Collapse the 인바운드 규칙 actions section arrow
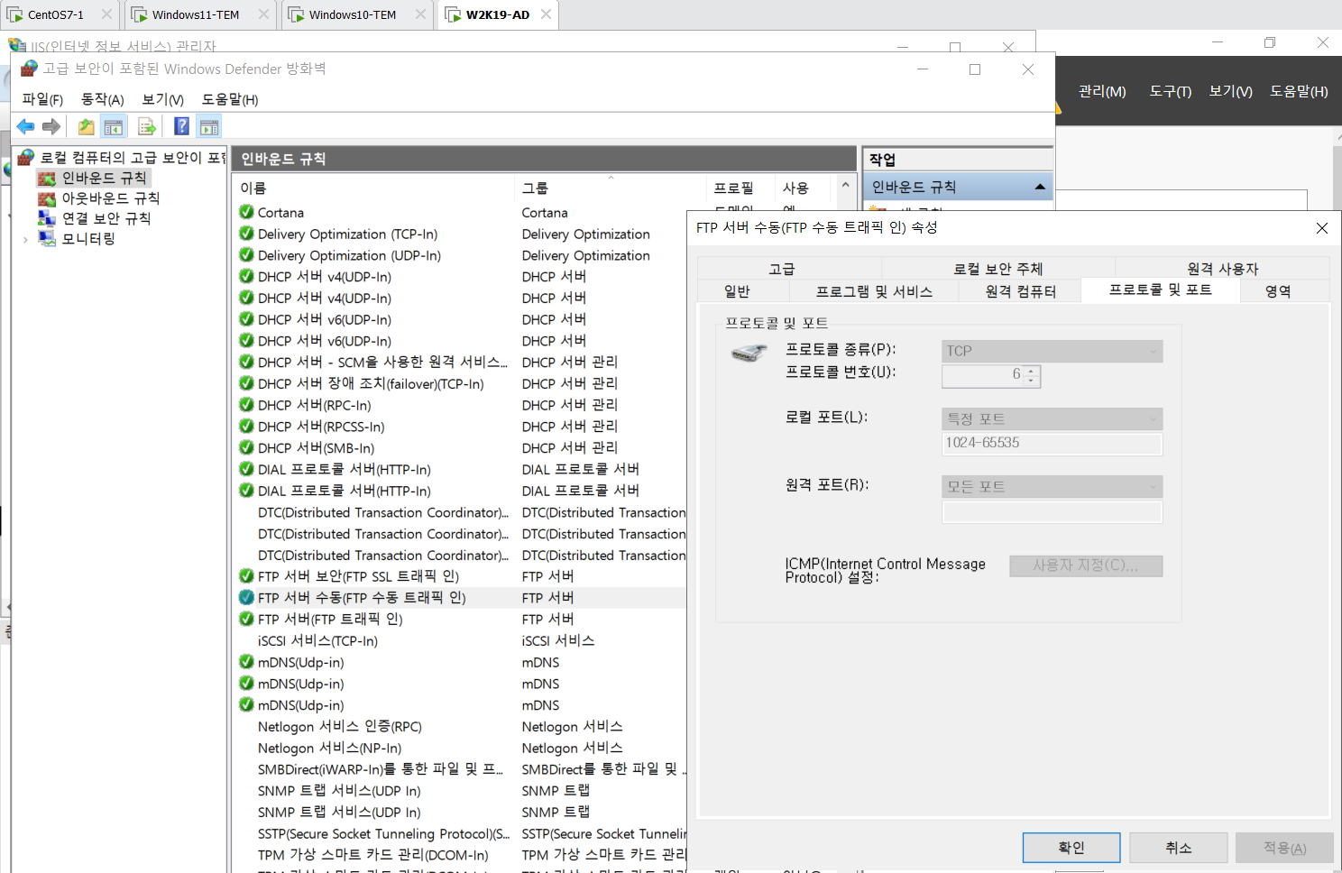 tap(1040, 187)
